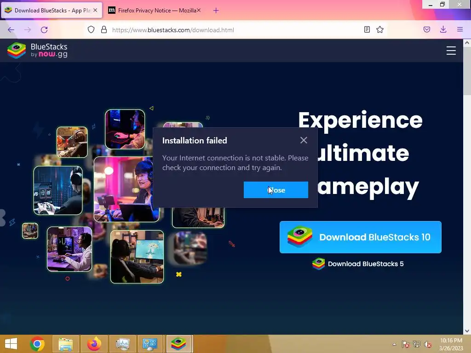471x353 pixels.
Task: View site security padlock information
Action: pyautogui.click(x=104, y=30)
